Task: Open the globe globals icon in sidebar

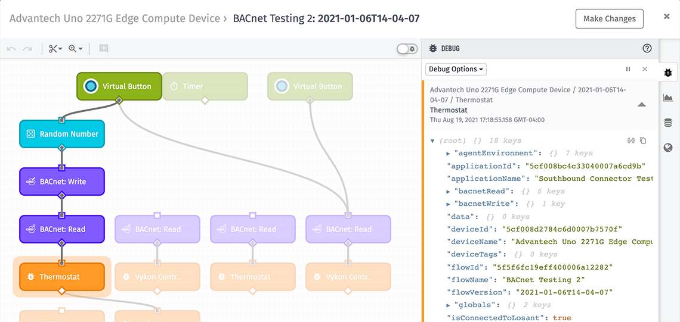Action: [x=668, y=148]
